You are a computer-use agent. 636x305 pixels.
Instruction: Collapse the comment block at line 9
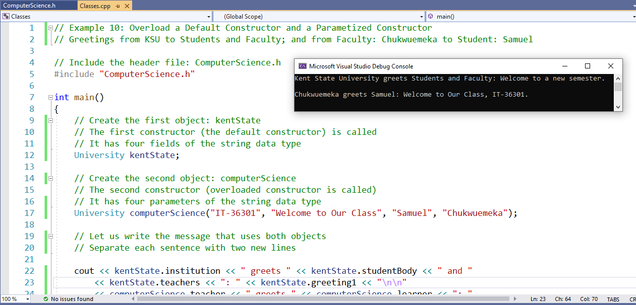50,121
